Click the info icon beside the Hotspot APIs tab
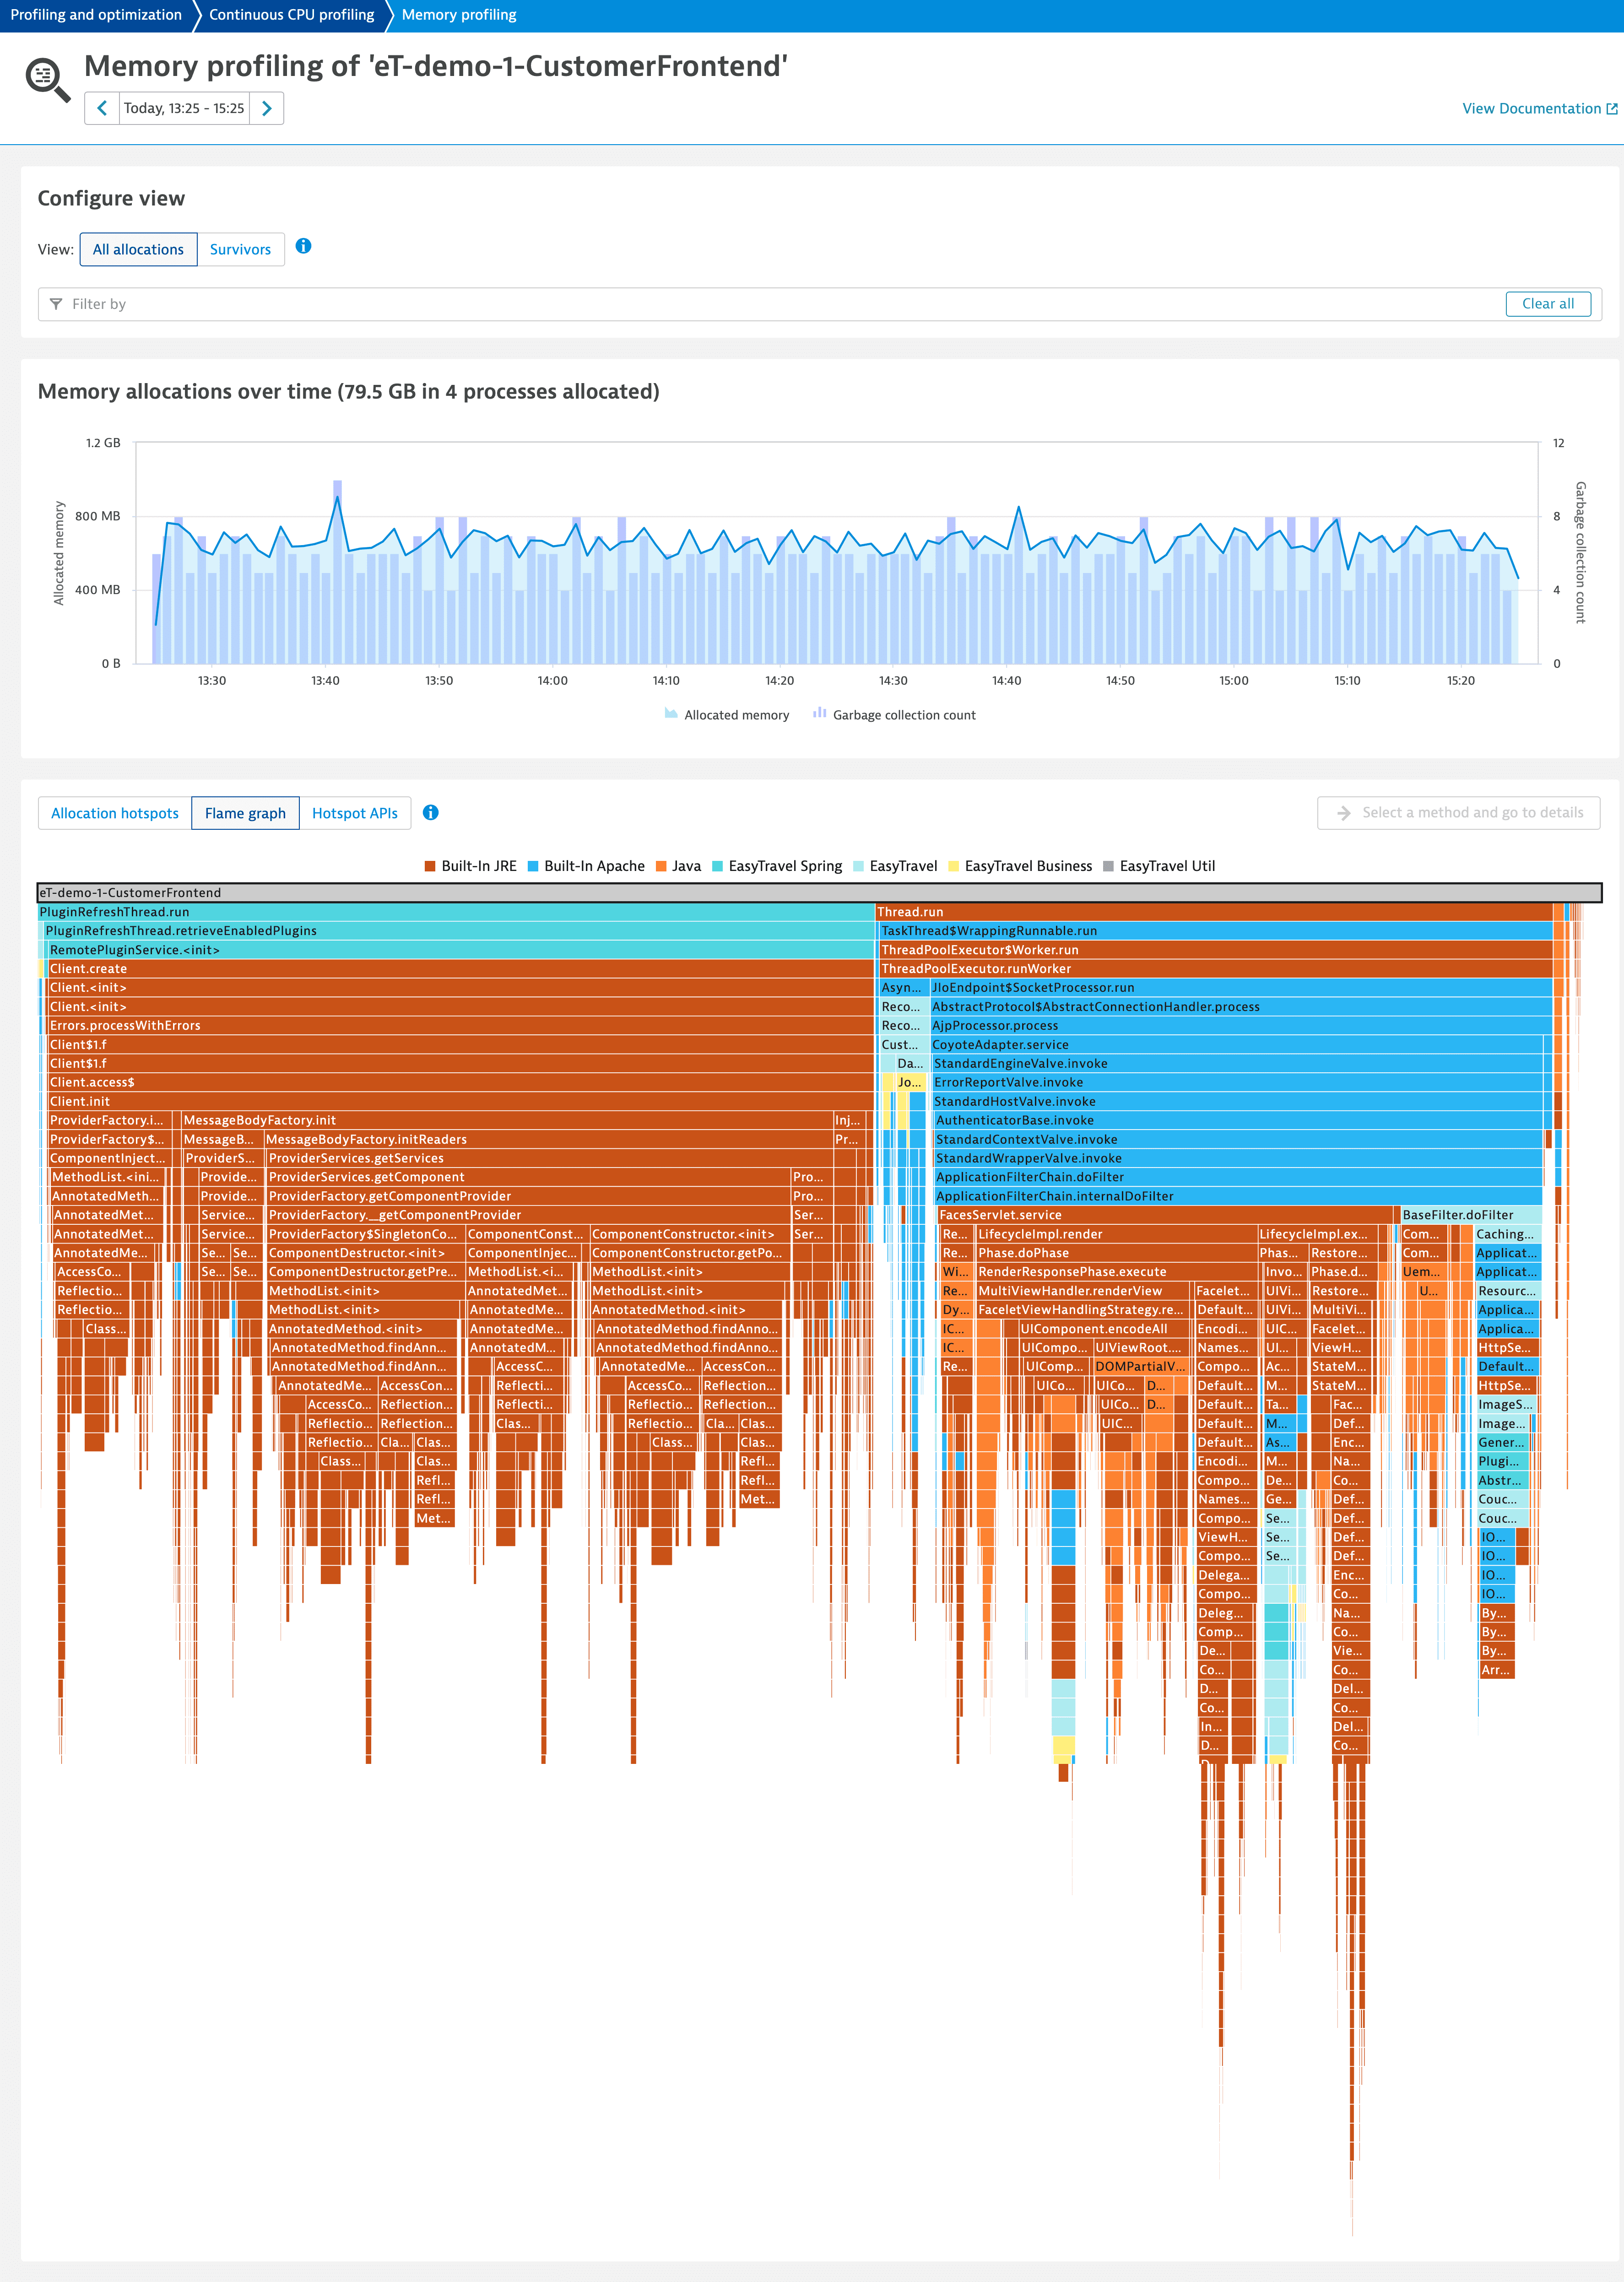 [x=432, y=812]
